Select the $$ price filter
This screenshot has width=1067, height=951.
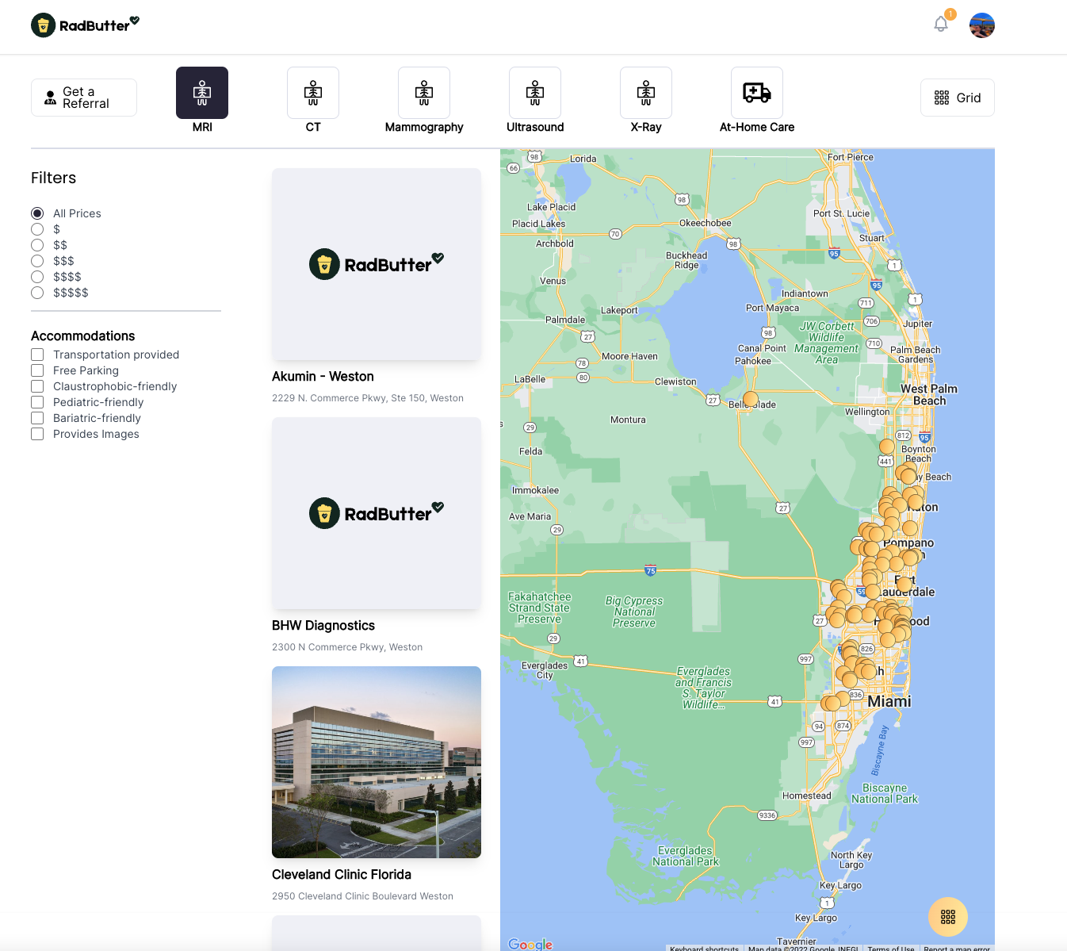pyautogui.click(x=37, y=245)
